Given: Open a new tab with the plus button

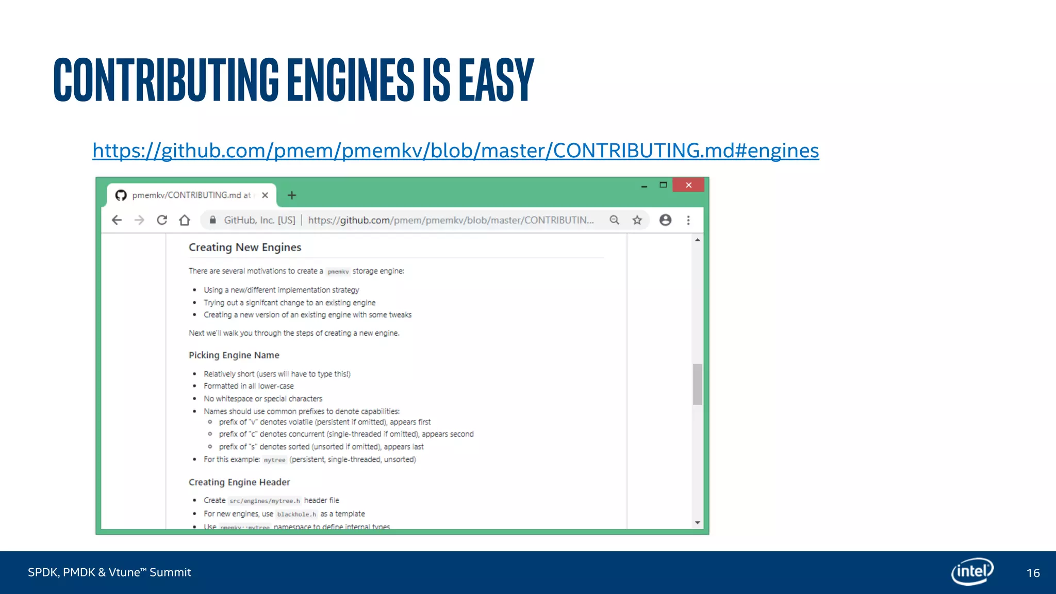Looking at the screenshot, I should click(292, 195).
